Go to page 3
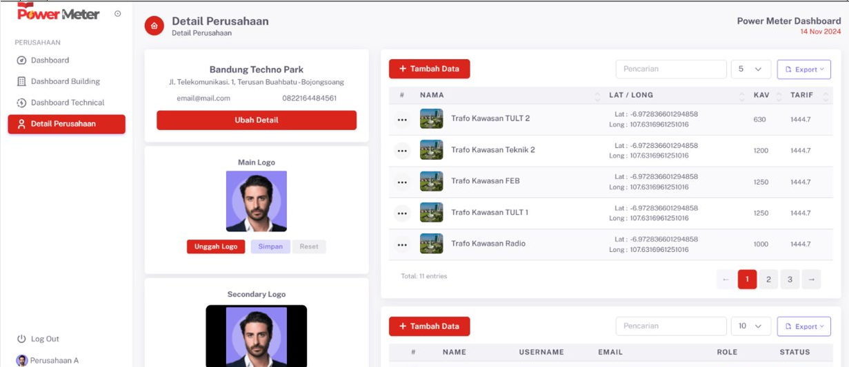This screenshot has width=849, height=367. coord(790,279)
